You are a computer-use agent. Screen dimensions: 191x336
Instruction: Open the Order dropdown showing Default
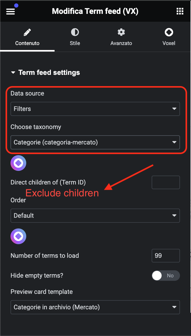coord(95,215)
